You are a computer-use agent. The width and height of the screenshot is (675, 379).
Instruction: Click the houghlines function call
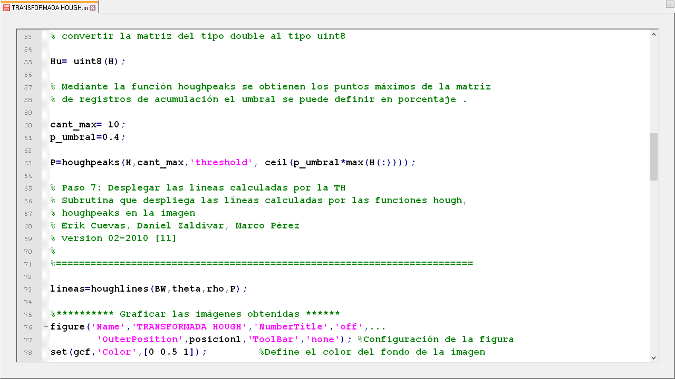click(120, 289)
